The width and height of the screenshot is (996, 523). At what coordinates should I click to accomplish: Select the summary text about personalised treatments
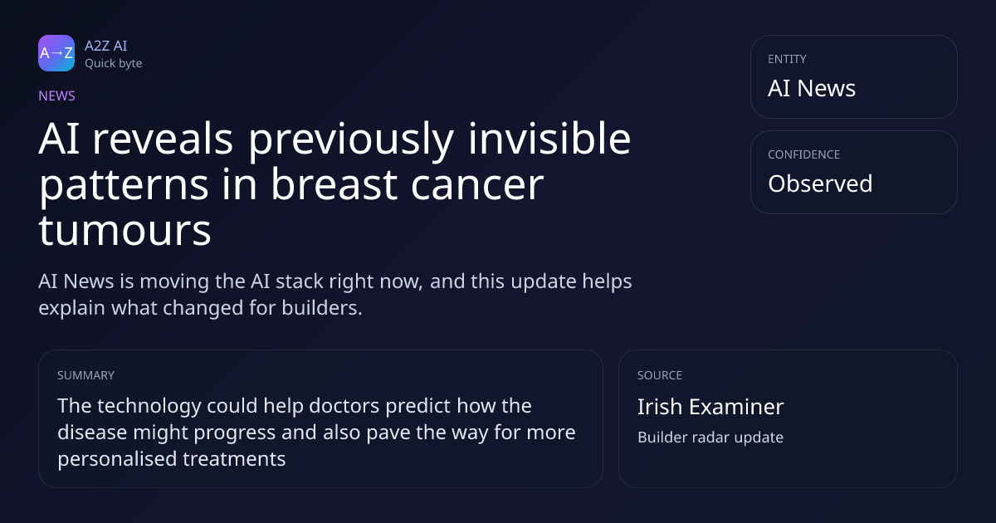[316, 432]
